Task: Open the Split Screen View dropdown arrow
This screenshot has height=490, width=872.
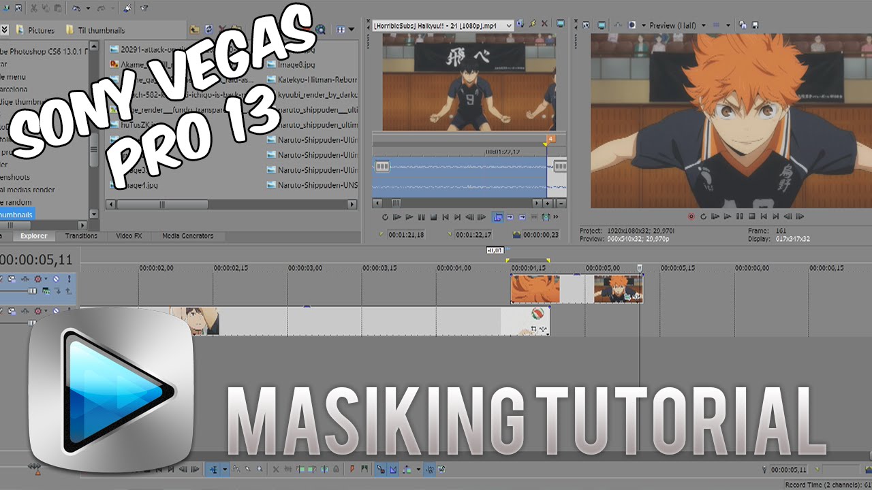Action: [x=643, y=25]
